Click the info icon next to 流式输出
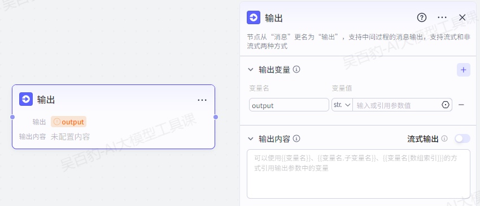Screen dimensions: 480x206 pyautogui.click(x=444, y=139)
